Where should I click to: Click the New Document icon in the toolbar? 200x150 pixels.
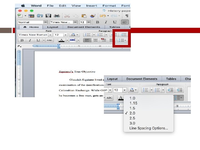click(x=20, y=16)
